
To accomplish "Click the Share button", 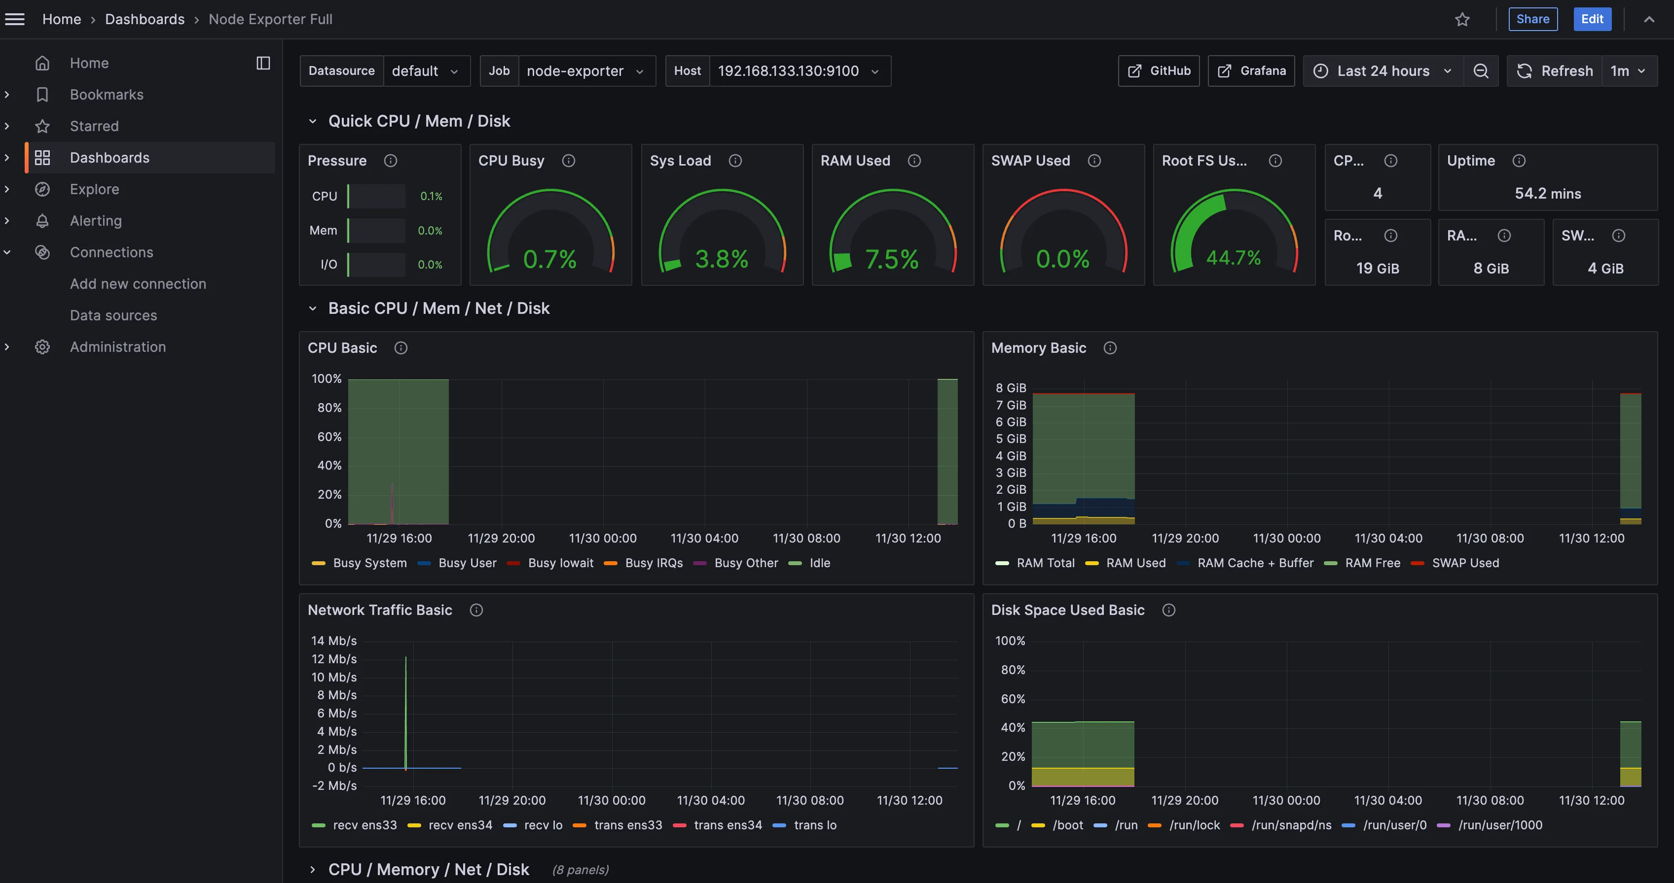I will click(x=1532, y=20).
